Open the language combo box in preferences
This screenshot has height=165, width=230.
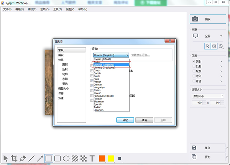(111, 55)
